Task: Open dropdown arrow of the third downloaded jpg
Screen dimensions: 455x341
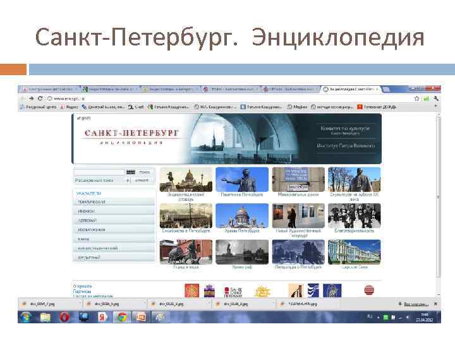Action: 209,304
